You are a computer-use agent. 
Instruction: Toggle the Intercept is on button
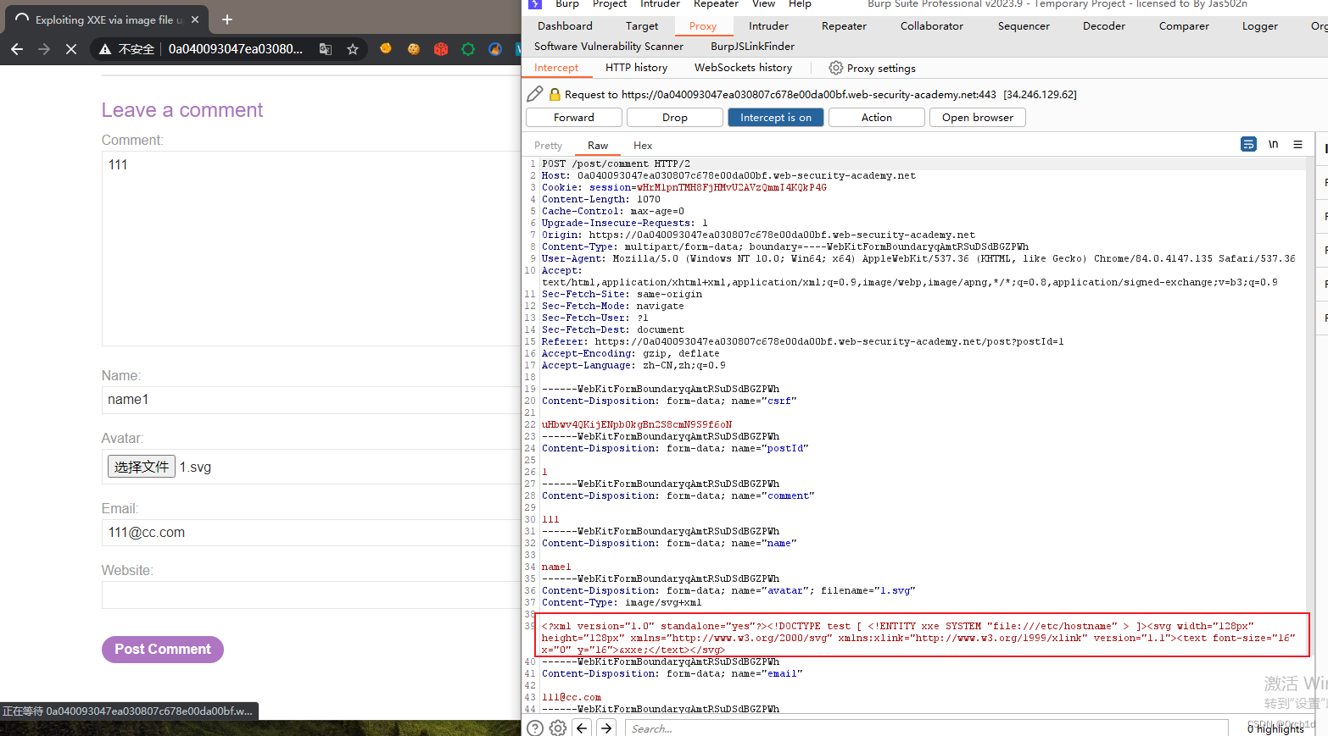coord(776,118)
